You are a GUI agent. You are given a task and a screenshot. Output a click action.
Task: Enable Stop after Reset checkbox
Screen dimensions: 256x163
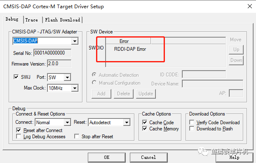[x=77, y=136]
